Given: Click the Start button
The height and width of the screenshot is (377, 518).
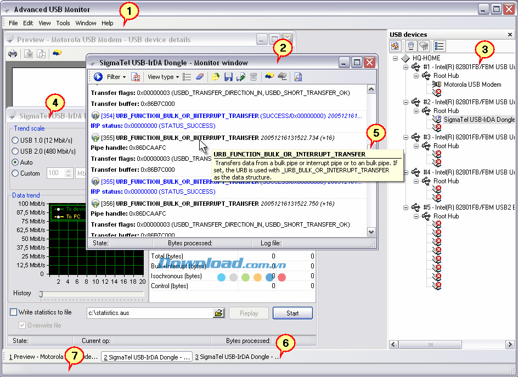Looking at the screenshot, I should (x=292, y=313).
